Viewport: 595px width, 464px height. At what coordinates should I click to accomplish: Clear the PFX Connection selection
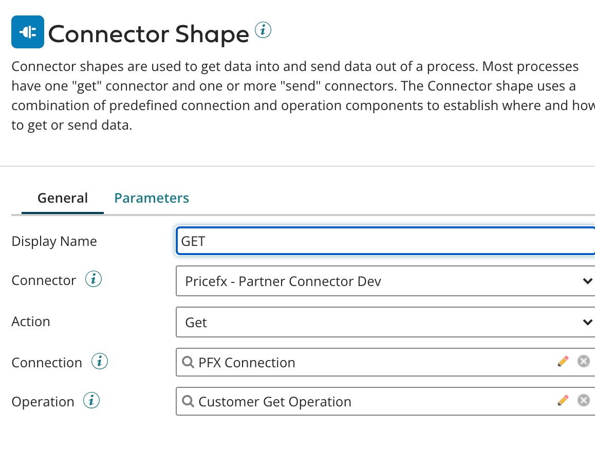pos(584,361)
